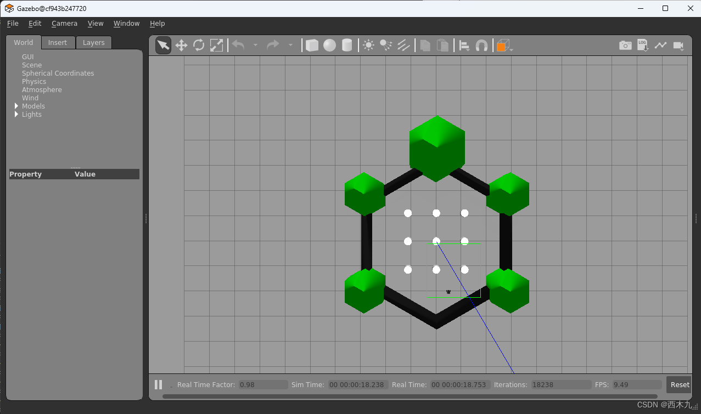Open the Edit menu
701x414 pixels.
pyautogui.click(x=35, y=24)
